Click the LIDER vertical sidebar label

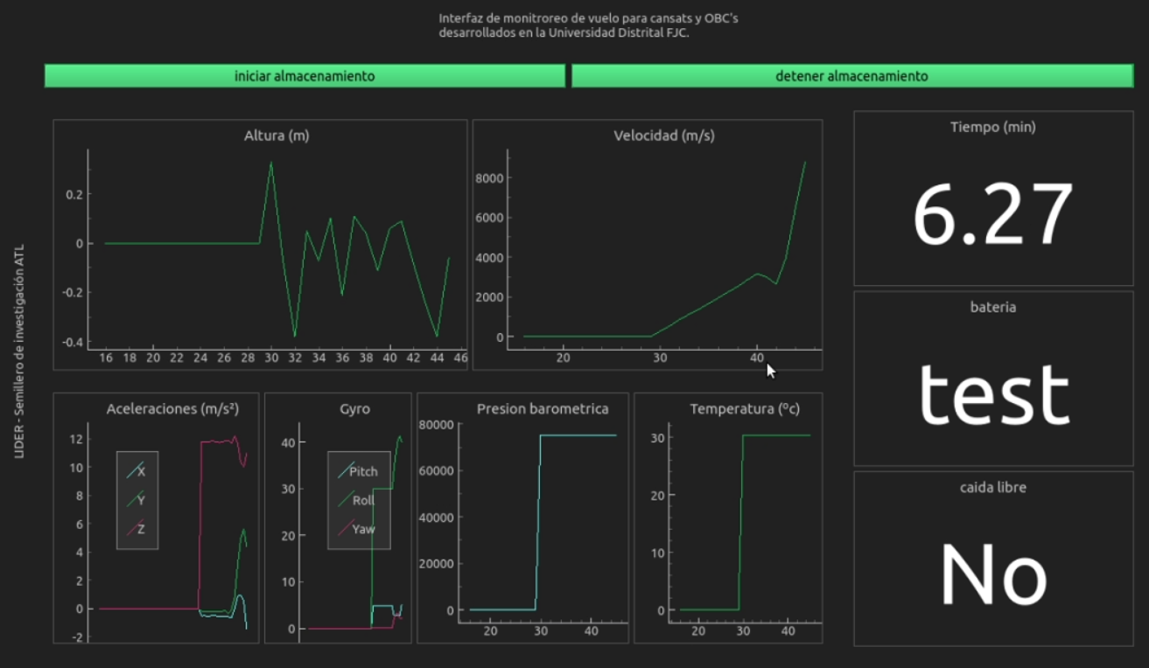click(x=19, y=351)
